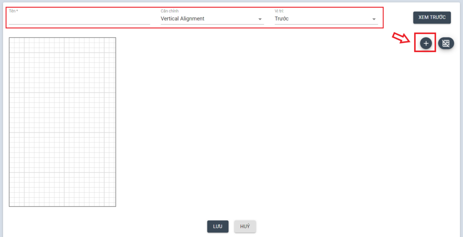Click the Tên * field label
463x237 pixels.
(x=14, y=11)
